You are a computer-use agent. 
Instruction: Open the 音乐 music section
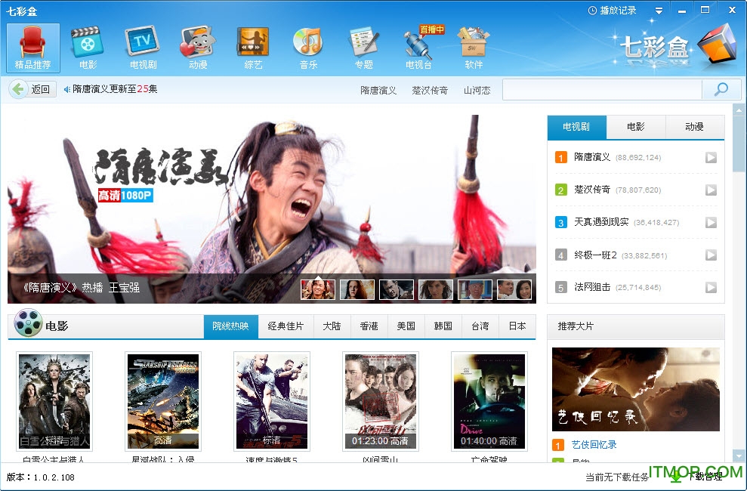pos(308,48)
